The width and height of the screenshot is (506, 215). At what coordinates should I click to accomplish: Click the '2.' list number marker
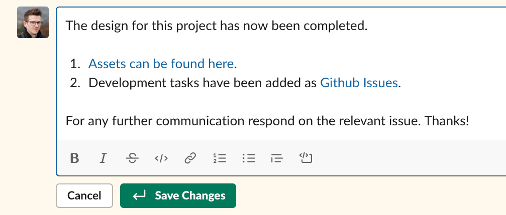[x=75, y=83]
